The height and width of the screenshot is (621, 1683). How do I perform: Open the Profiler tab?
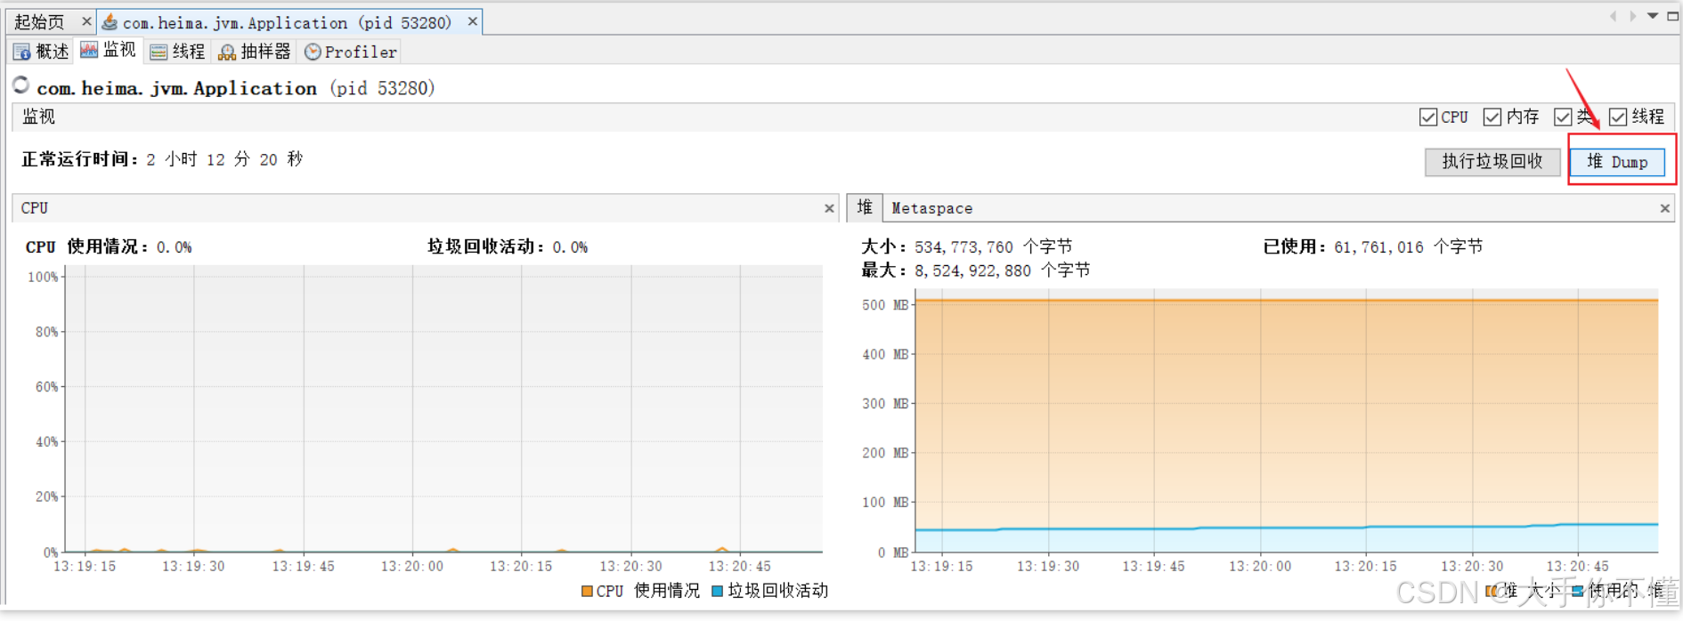point(351,52)
